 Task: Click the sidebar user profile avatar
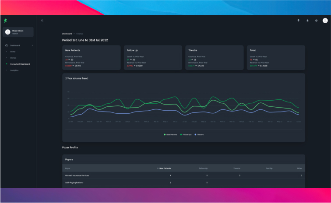click(8, 32)
